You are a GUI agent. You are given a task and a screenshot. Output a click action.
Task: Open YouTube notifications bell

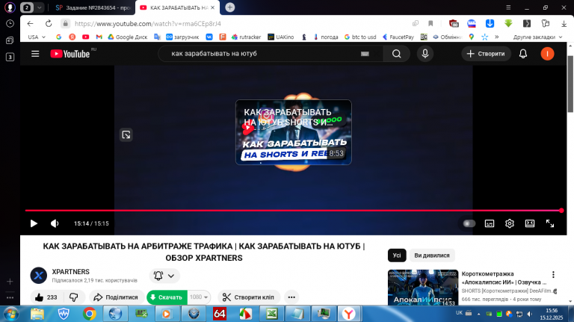(523, 54)
